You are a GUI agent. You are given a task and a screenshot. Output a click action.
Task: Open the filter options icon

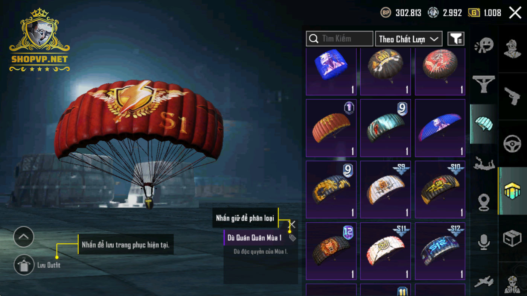pyautogui.click(x=456, y=39)
